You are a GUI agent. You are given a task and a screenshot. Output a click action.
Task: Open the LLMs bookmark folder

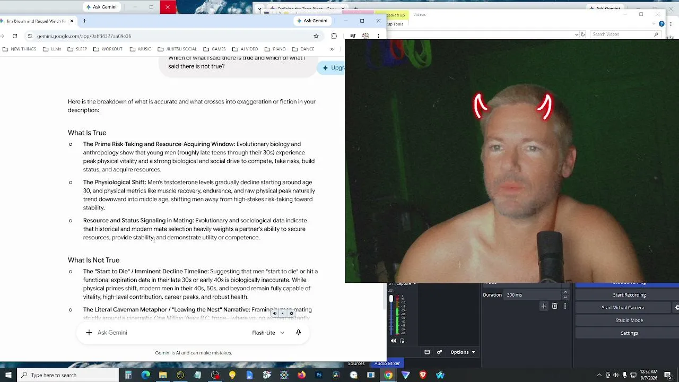52,49
